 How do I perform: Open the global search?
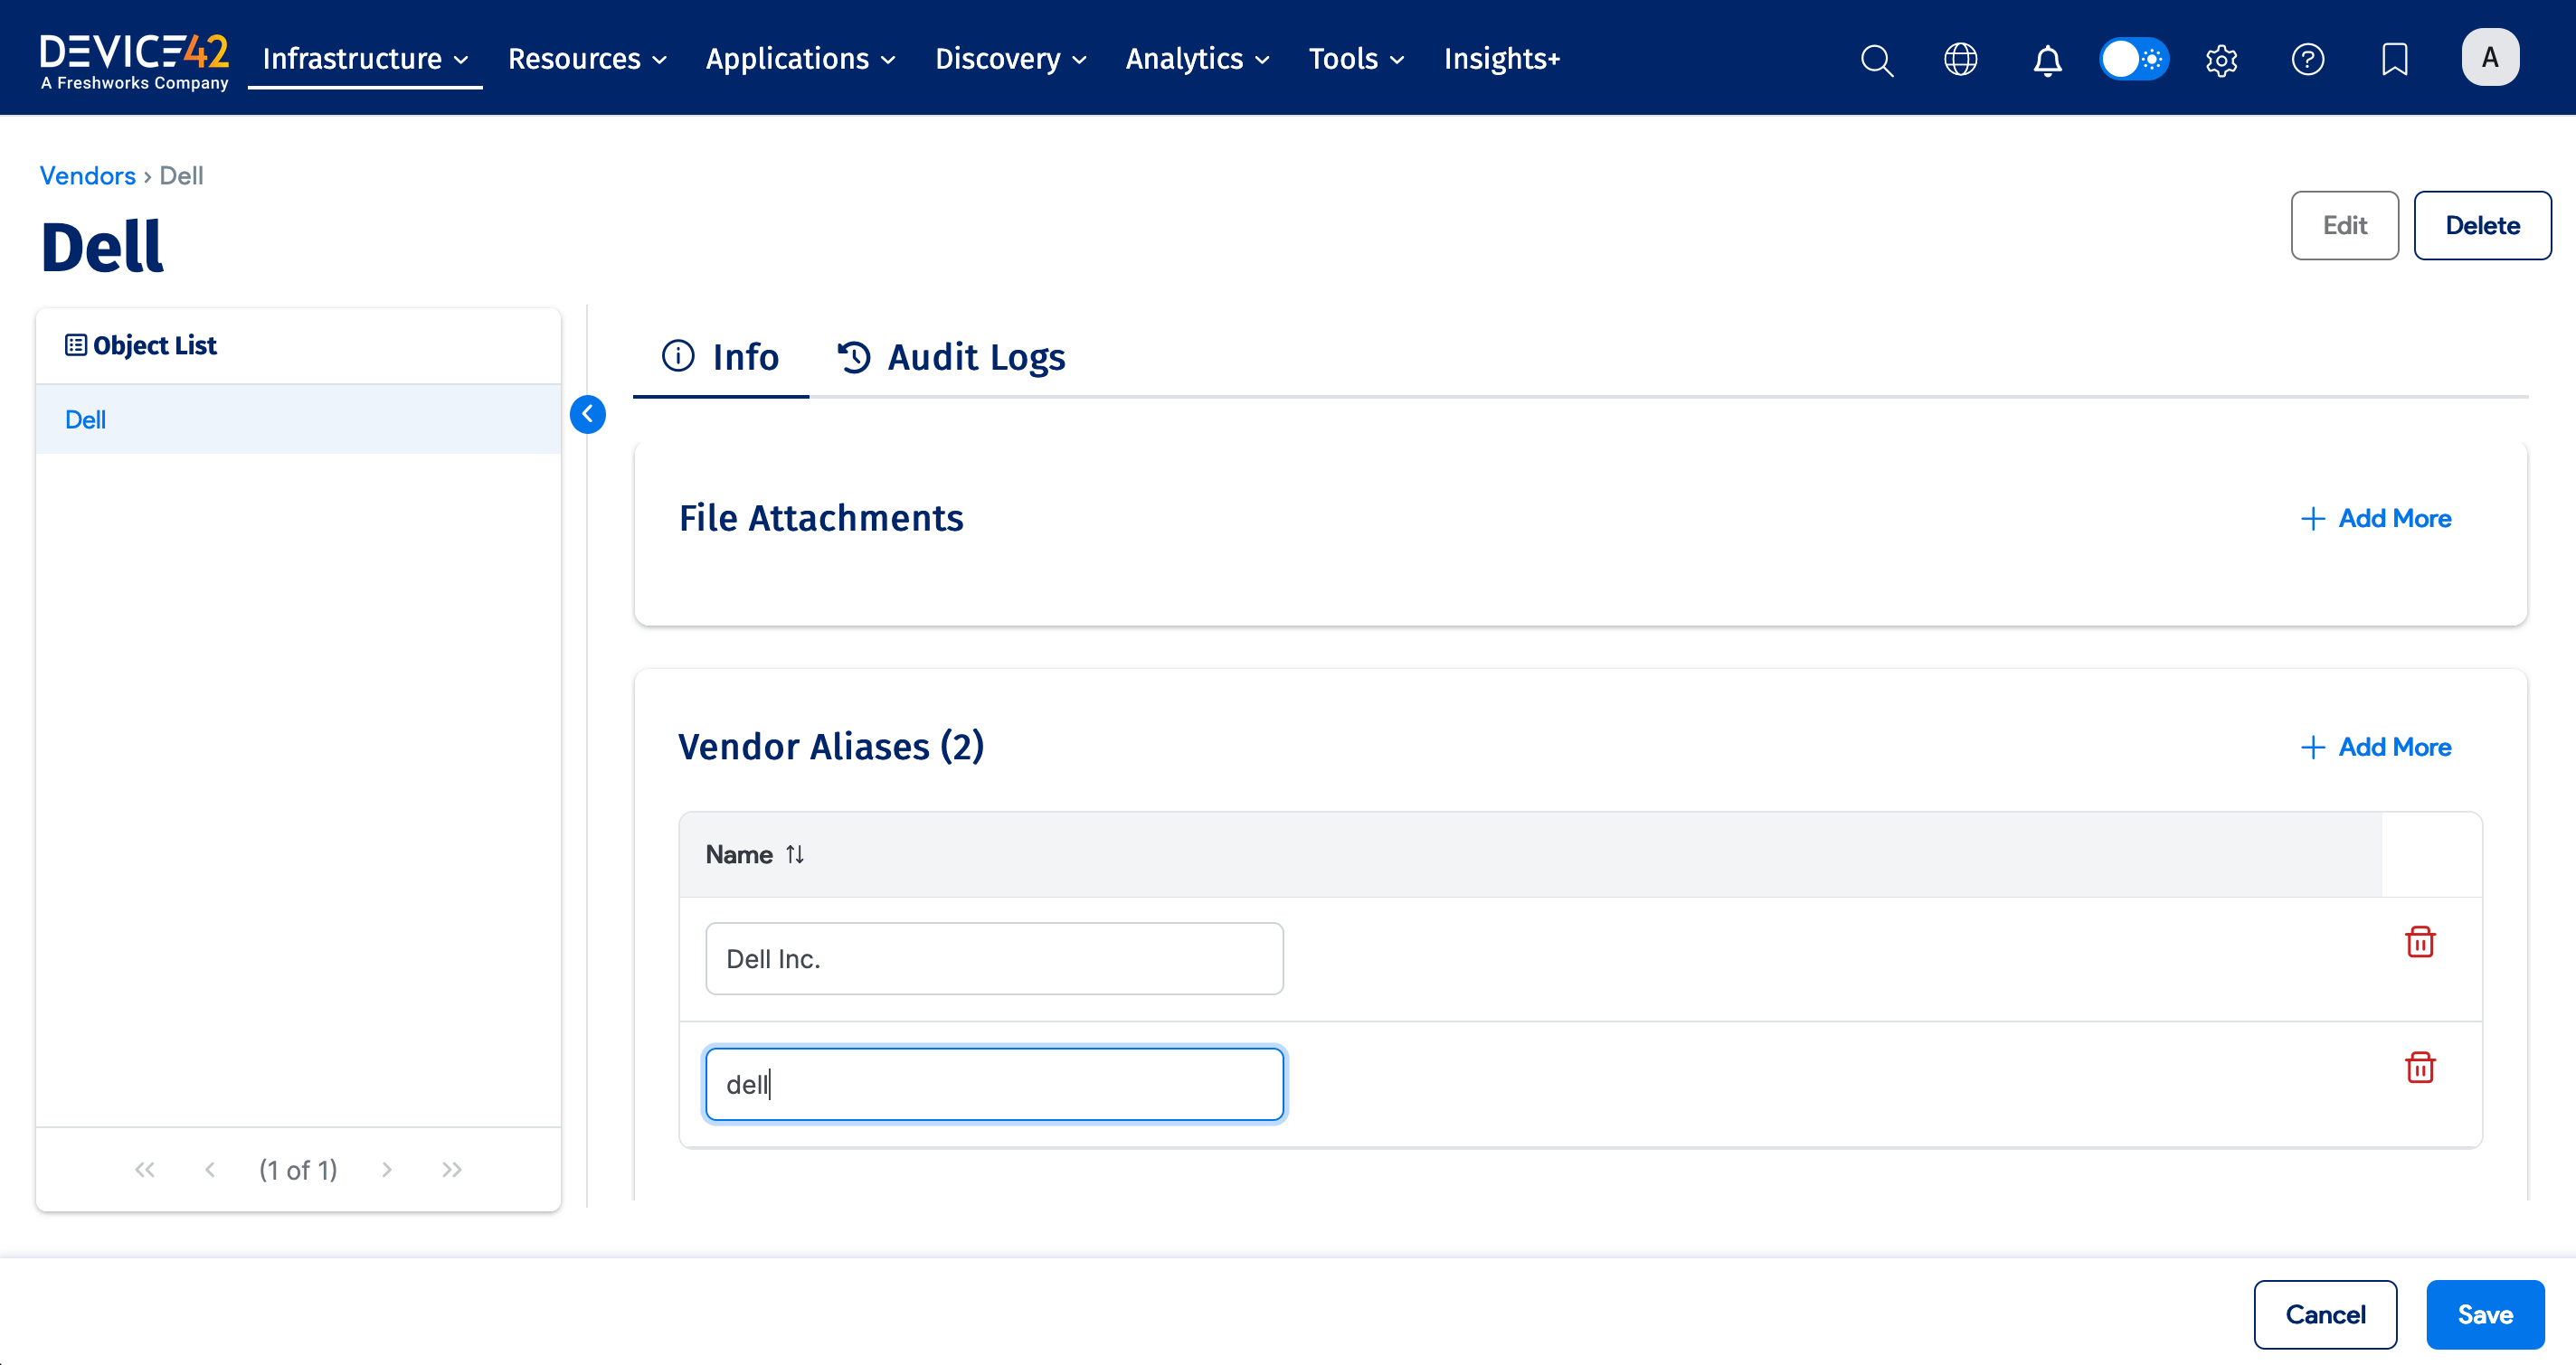1877,59
